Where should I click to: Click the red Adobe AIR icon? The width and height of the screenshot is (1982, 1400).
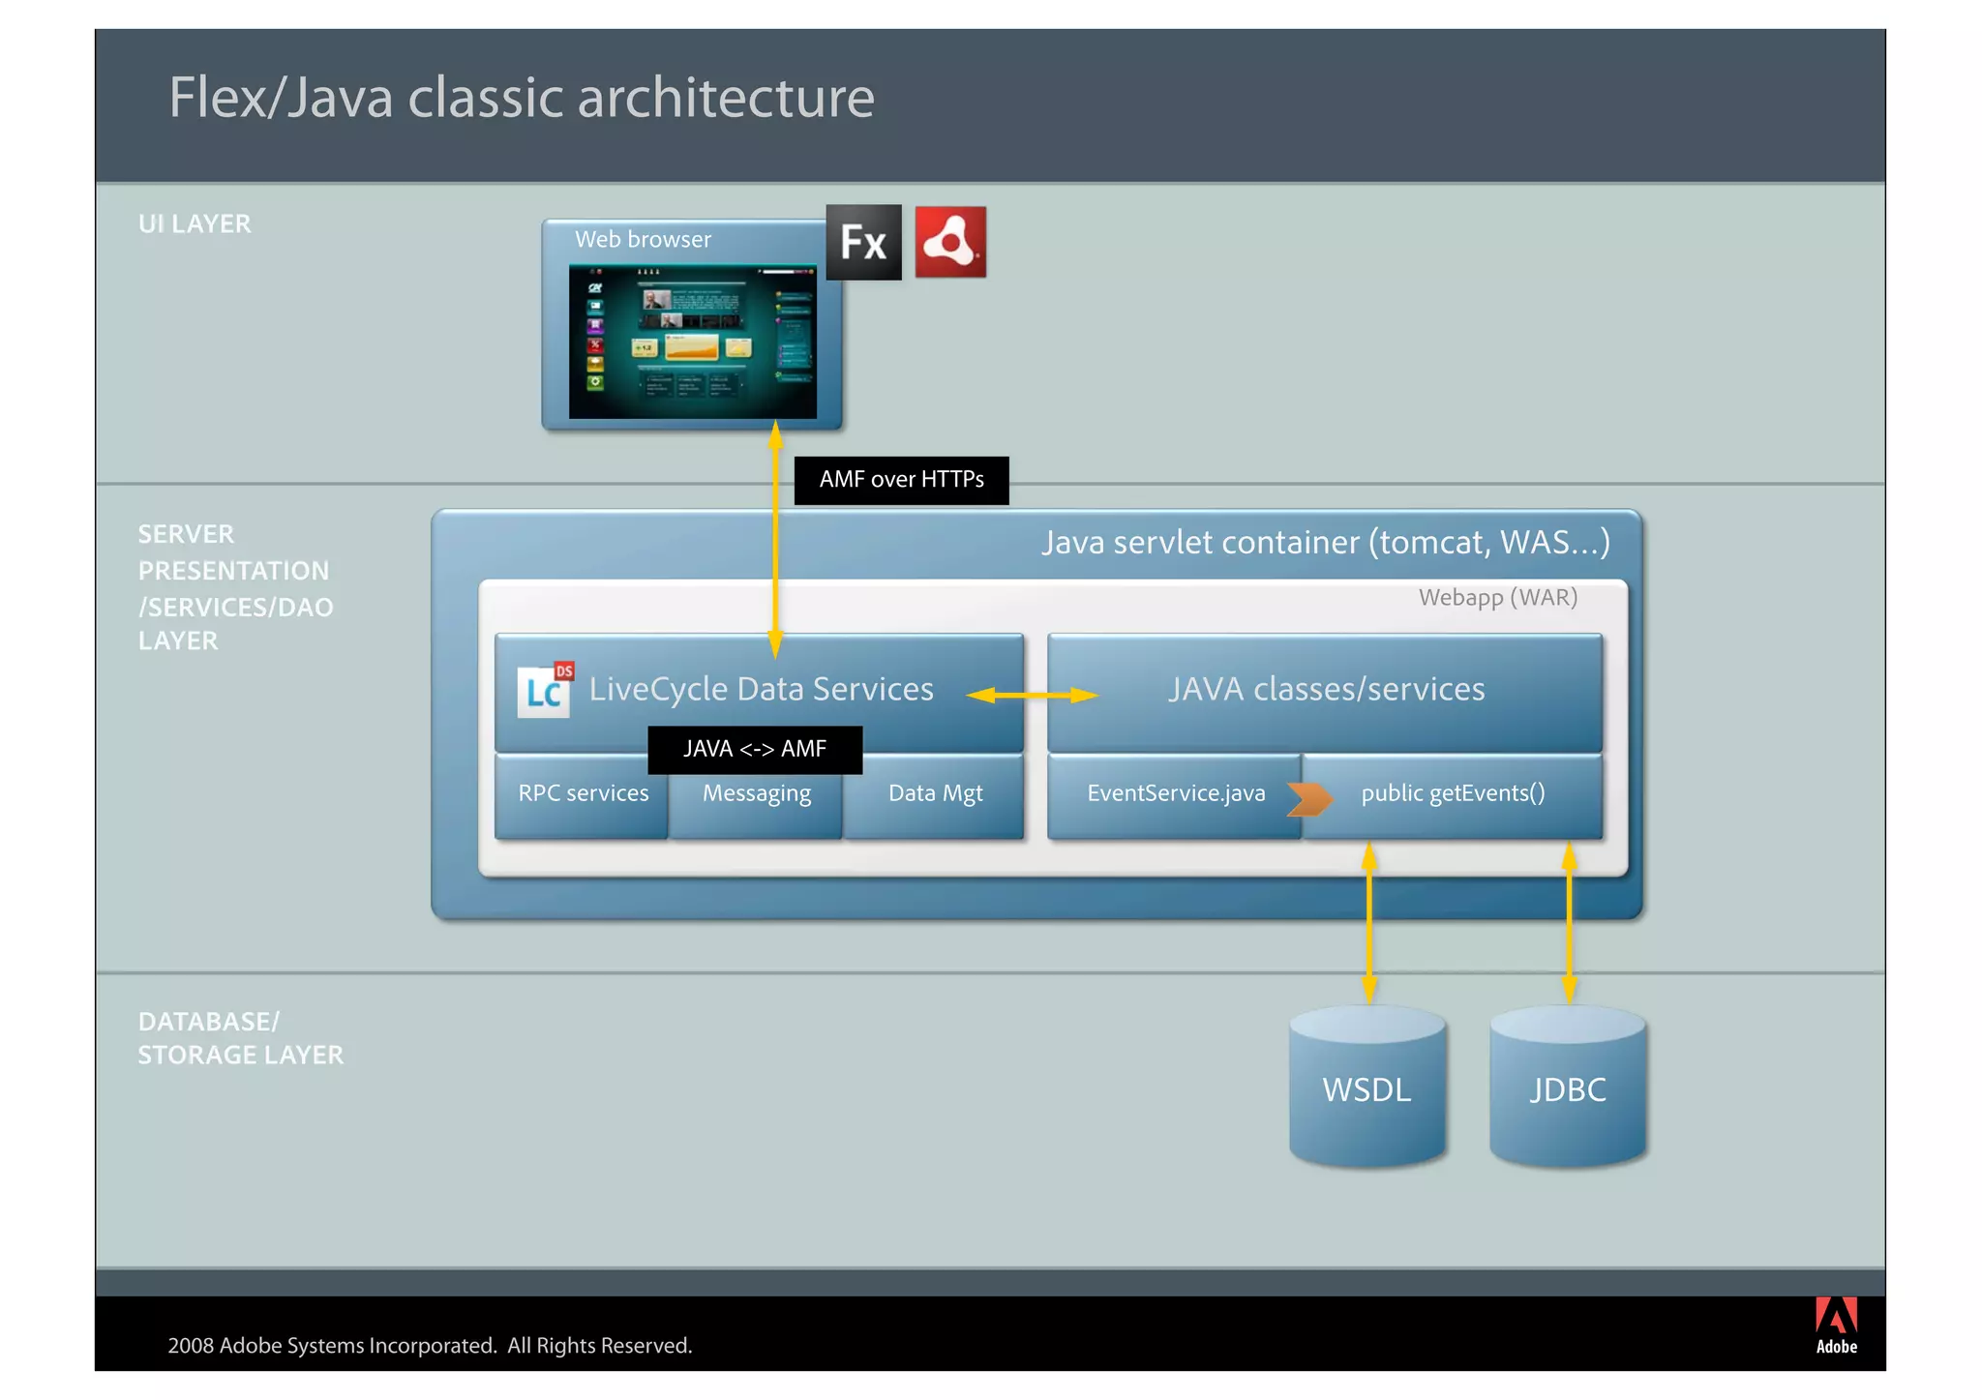(950, 242)
